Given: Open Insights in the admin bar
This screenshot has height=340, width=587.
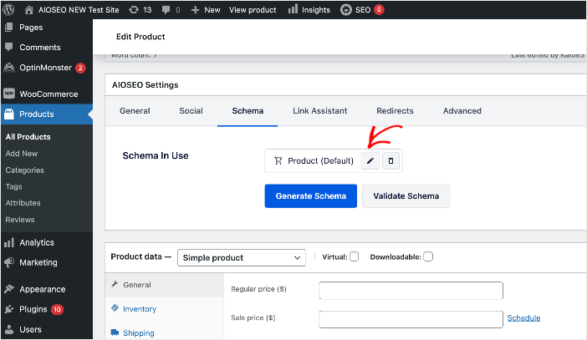Looking at the screenshot, I should coord(309,10).
